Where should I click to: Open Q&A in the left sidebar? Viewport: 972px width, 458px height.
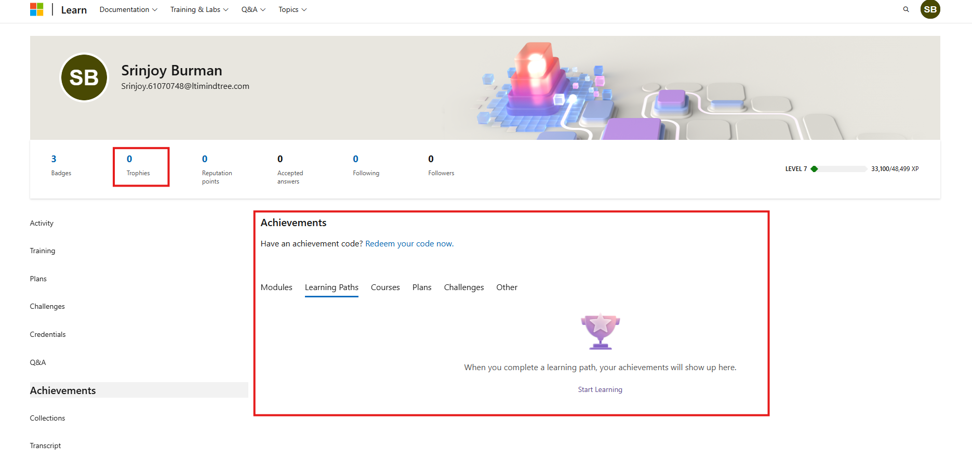tap(38, 362)
